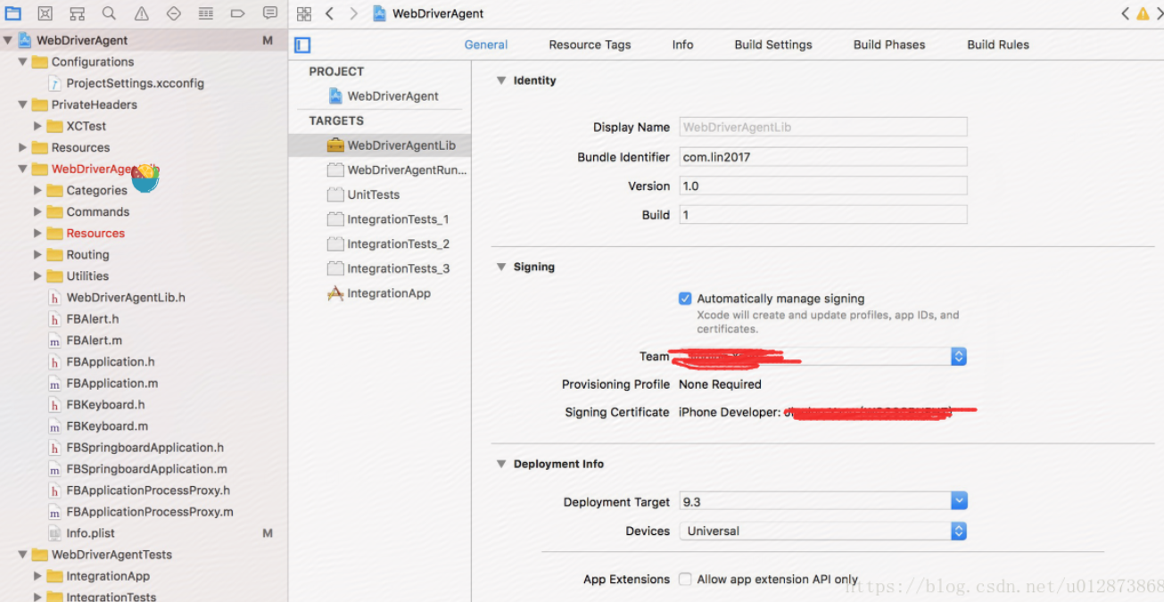Open FBApplicationProcessProxy.m file
This screenshot has width=1164, height=602.
141,511
